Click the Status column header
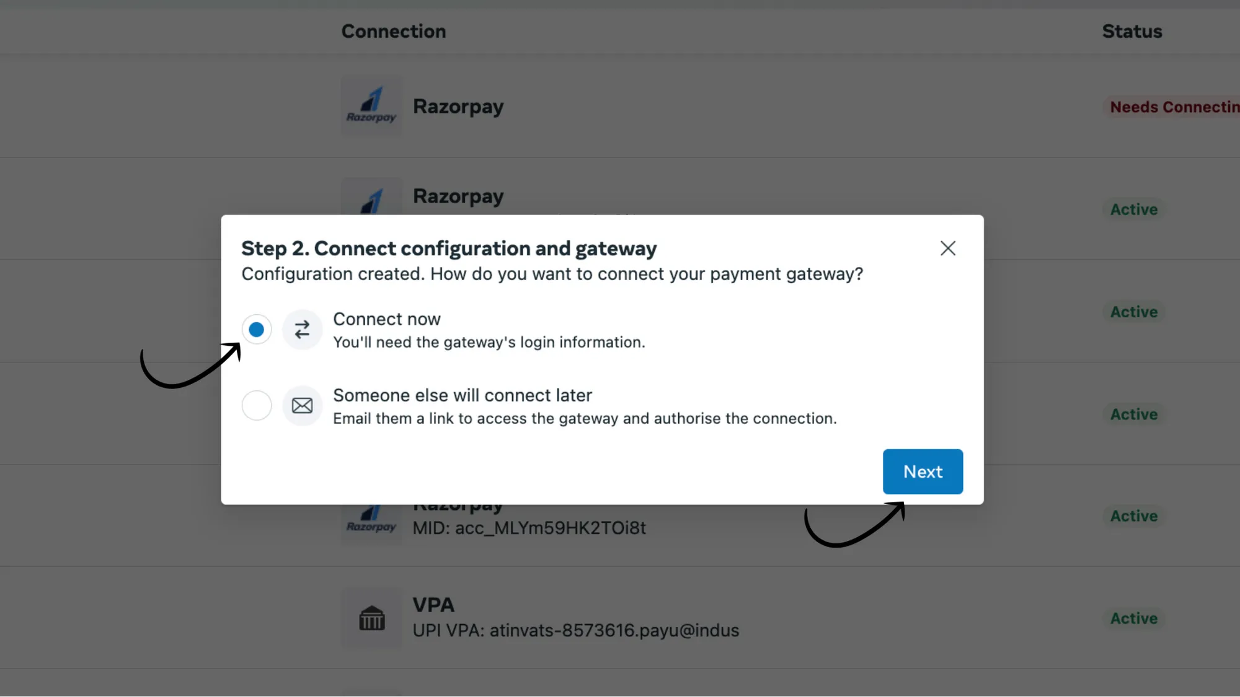Viewport: 1240px width, 697px height. point(1132,31)
